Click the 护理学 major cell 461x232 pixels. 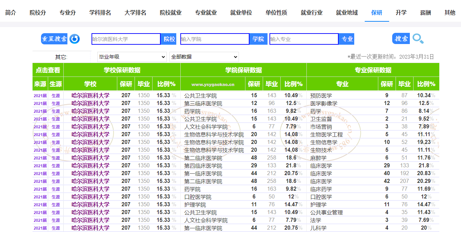pyautogui.click(x=319, y=205)
